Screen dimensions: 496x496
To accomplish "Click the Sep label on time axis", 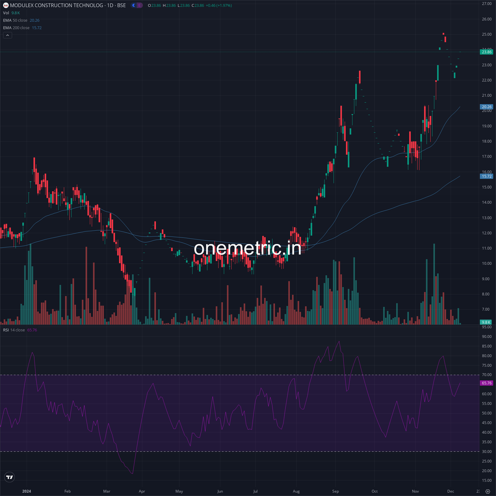I will point(335,491).
